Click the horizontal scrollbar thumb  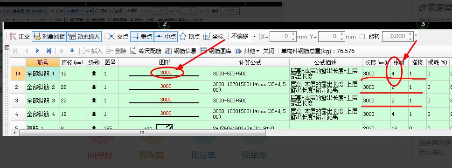click(142, 133)
